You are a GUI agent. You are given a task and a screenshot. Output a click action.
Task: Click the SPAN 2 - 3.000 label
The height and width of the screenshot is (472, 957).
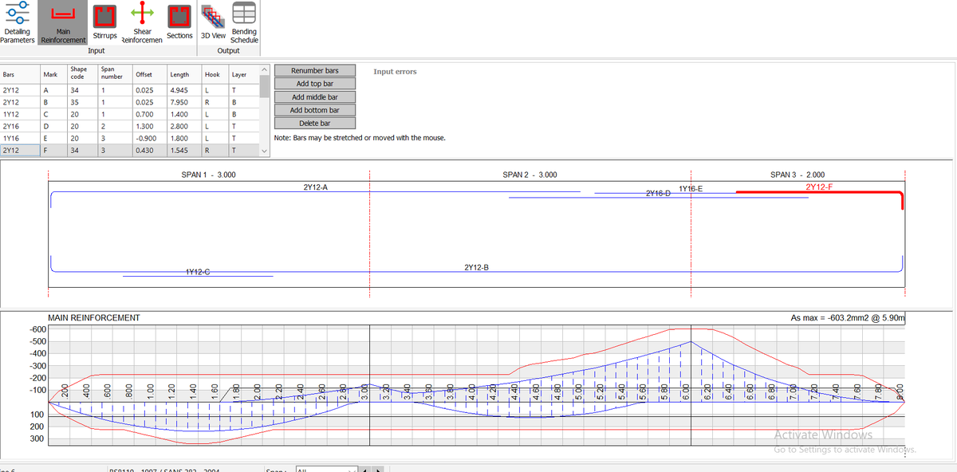[530, 175]
